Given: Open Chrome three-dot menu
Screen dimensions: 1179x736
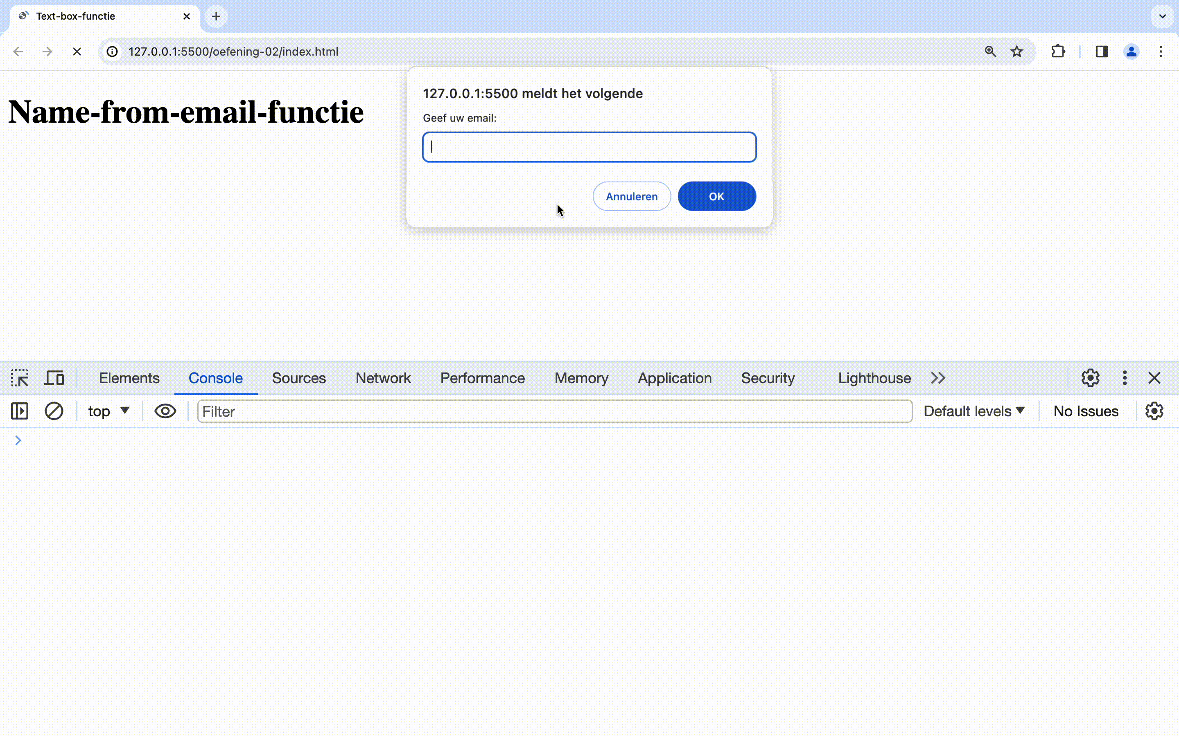Looking at the screenshot, I should click(1161, 52).
